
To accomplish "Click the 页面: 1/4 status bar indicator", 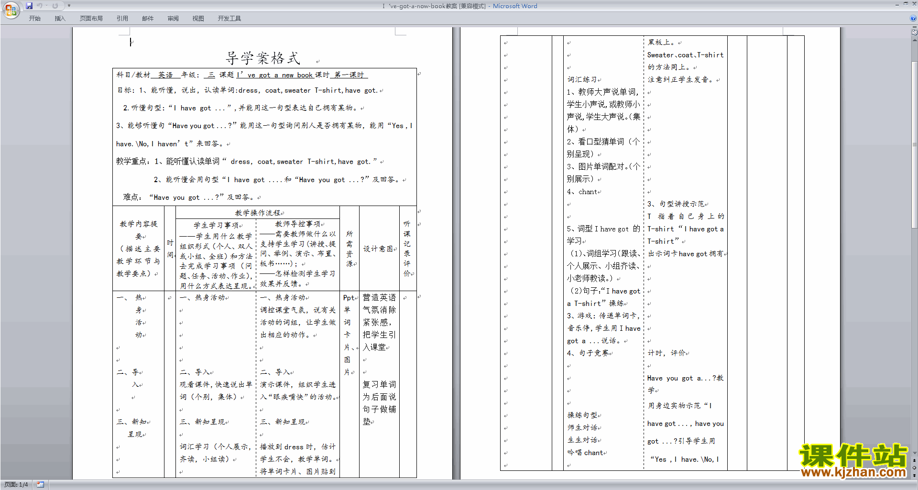I will click(16, 485).
